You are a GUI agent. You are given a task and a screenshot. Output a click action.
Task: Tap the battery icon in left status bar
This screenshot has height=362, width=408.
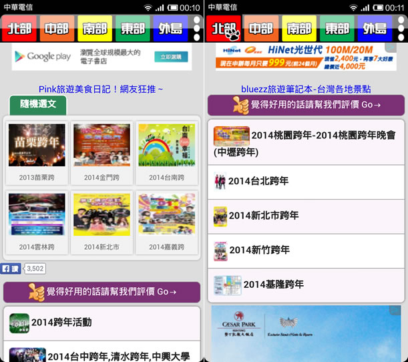tap(172, 7)
